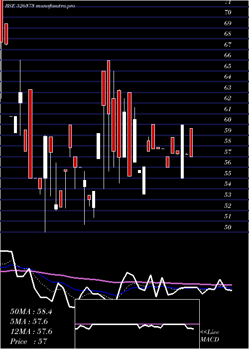
Task: Click the 53 price axis label
Action: coord(228,195)
